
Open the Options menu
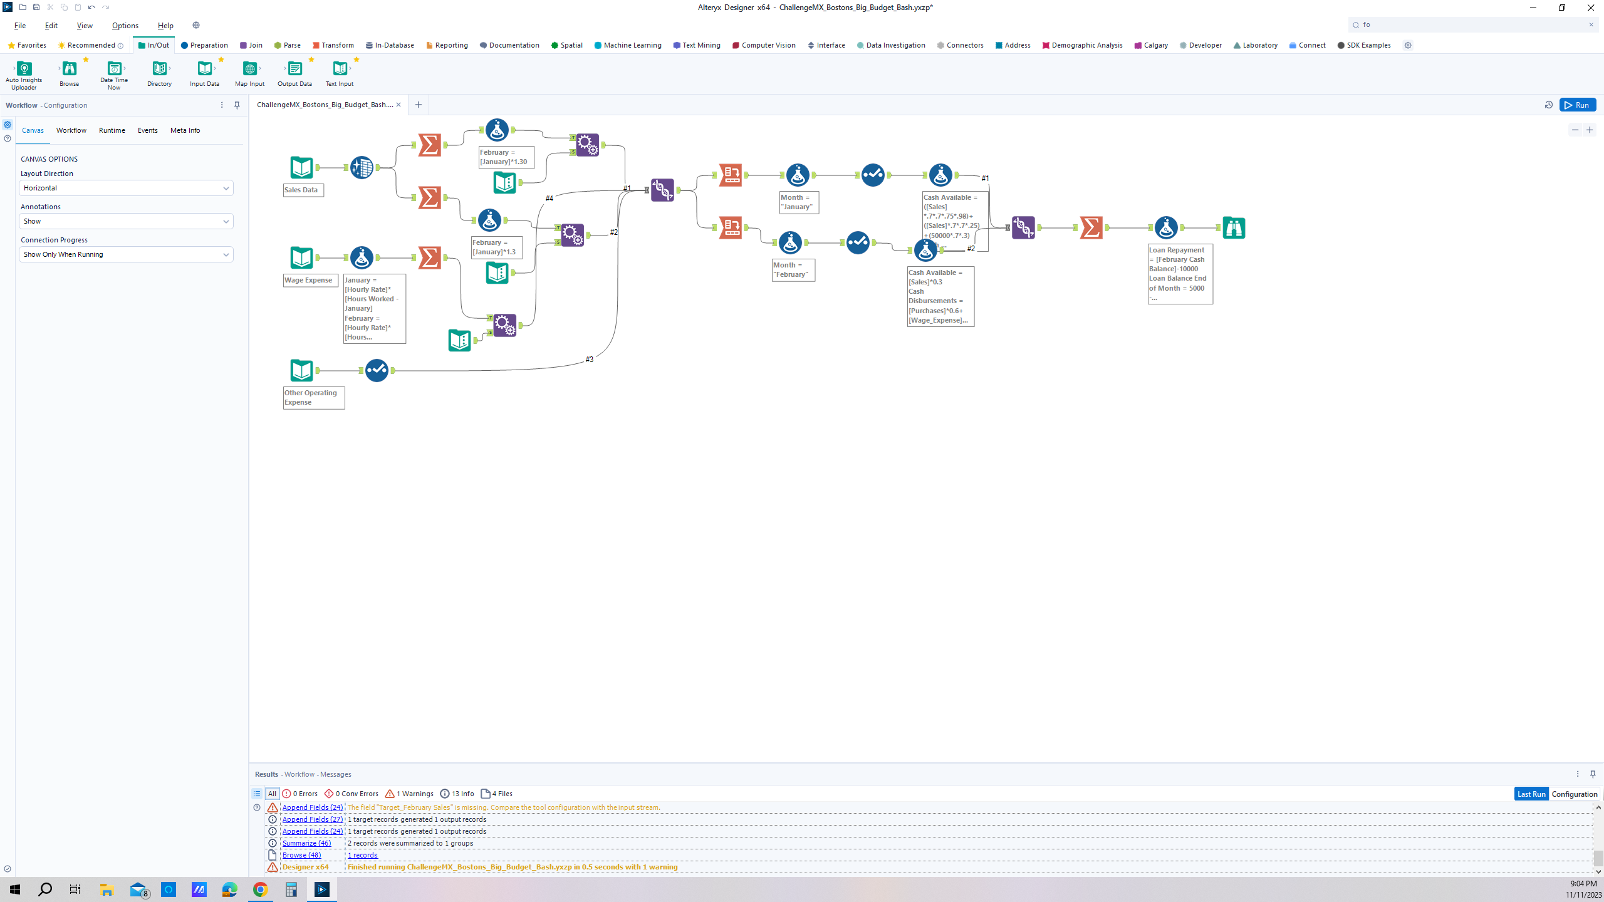(125, 26)
